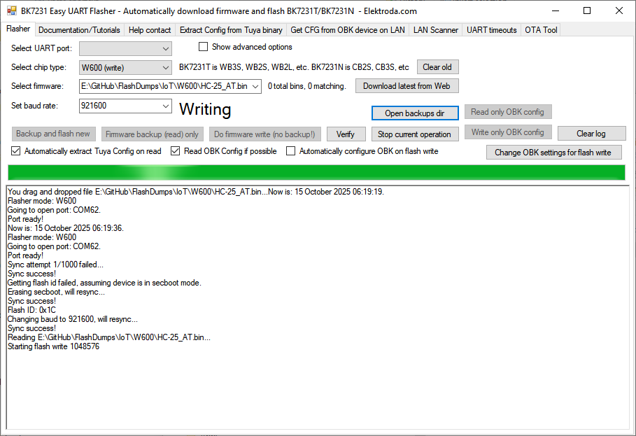The width and height of the screenshot is (636, 436).
Task: Click the Clear old button
Action: click(x=438, y=67)
